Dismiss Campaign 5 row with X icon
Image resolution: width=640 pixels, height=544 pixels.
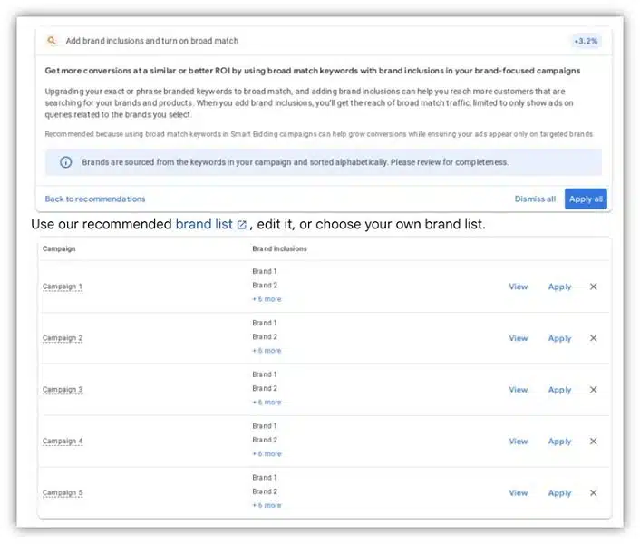coord(594,493)
